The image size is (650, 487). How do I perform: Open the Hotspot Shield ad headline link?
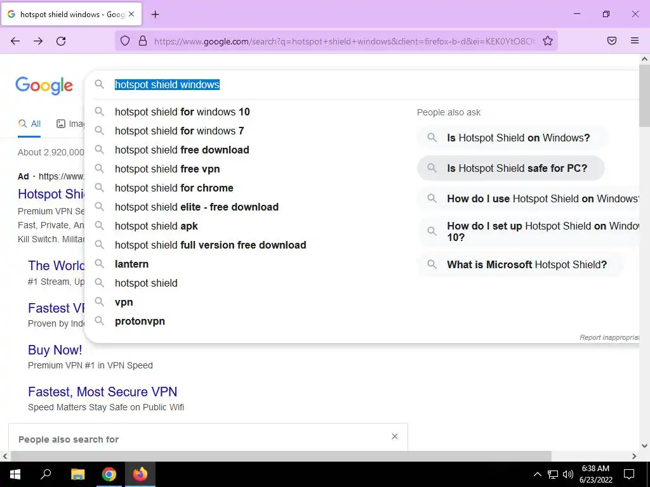[x=51, y=194]
